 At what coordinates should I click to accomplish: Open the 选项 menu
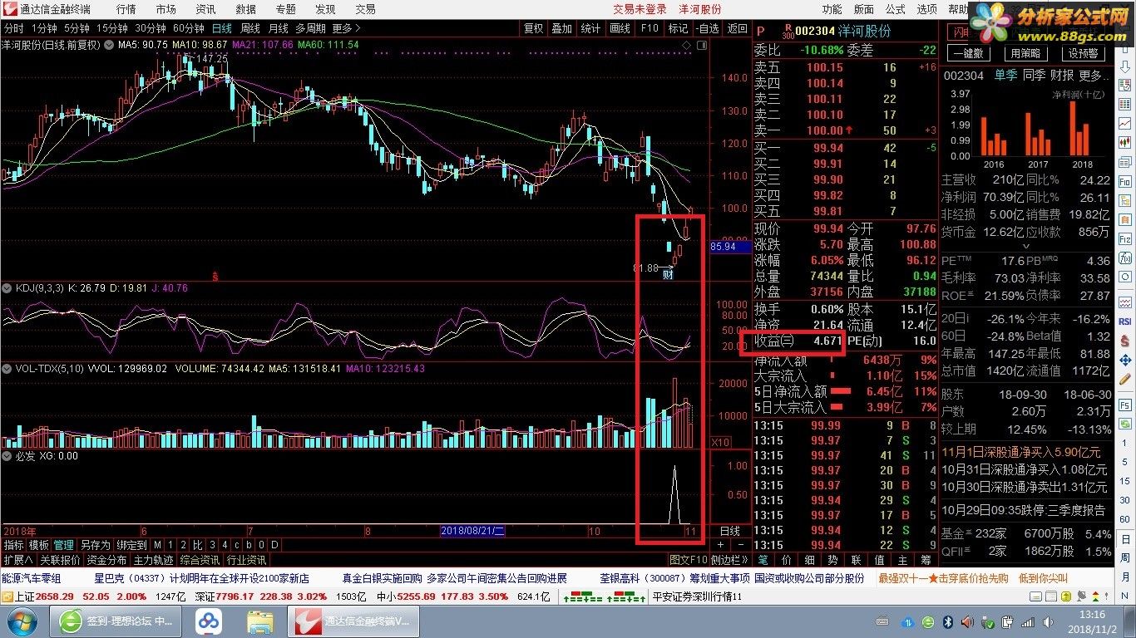click(x=926, y=9)
